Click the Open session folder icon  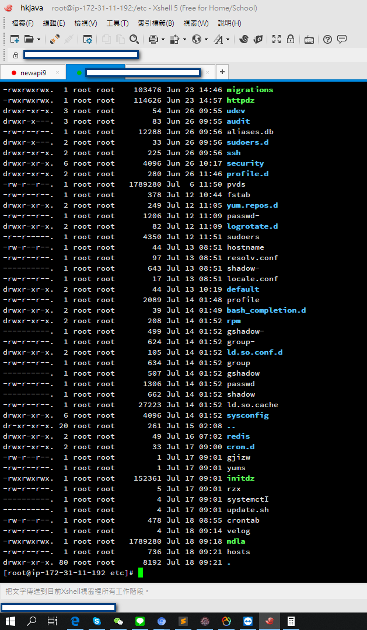29,39
